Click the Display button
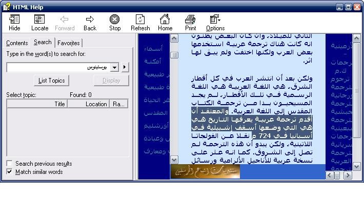Image resolution: width=364 pixels, height=197 pixels. [111, 81]
